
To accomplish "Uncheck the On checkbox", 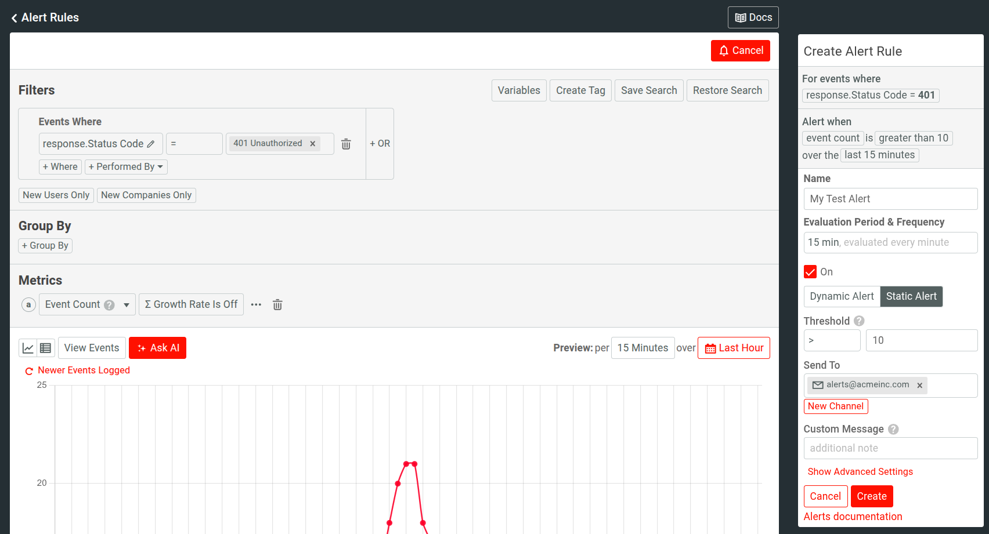I will tap(810, 272).
